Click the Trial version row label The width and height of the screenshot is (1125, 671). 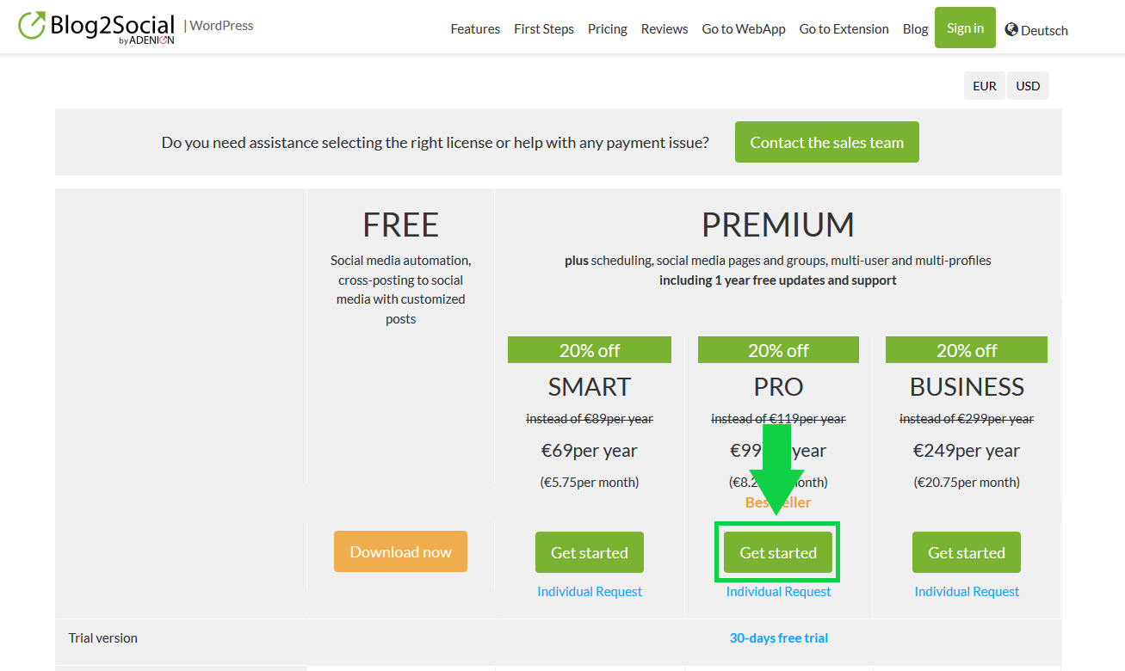pos(103,637)
